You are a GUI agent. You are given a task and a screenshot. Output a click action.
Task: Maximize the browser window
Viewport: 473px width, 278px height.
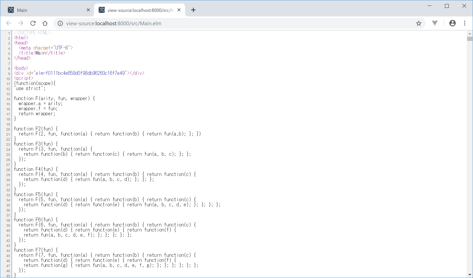tap(447, 6)
